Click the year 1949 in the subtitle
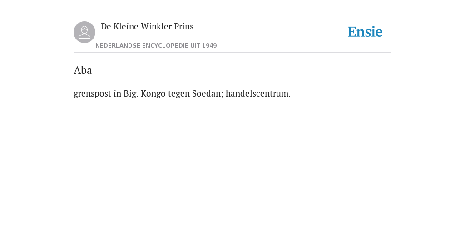The height and width of the screenshot is (232, 465). (209, 46)
